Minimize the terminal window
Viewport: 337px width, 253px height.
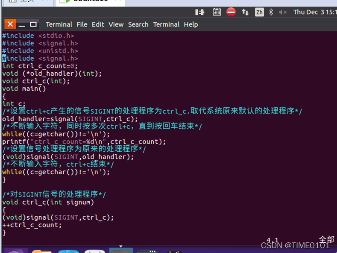click(22, 24)
